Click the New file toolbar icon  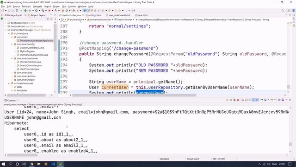tap(3, 11)
